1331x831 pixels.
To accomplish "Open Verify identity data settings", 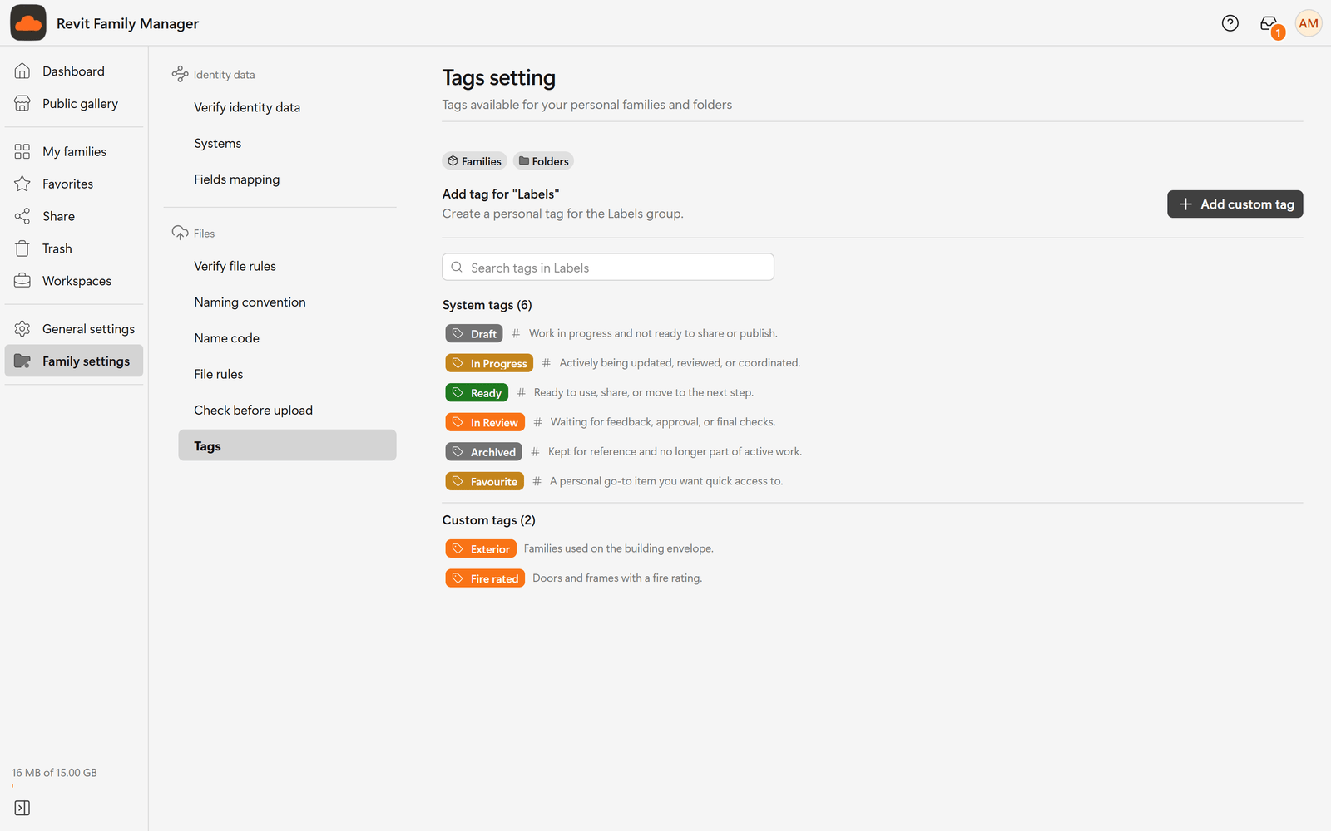I will tap(287, 107).
